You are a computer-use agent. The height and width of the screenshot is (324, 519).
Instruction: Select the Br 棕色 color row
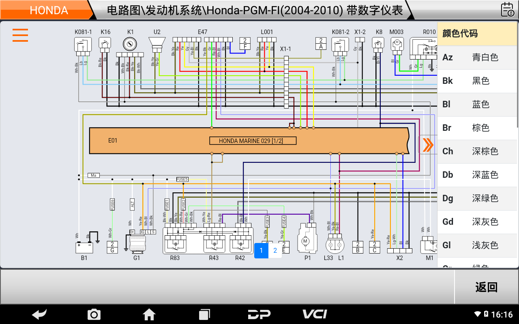[478, 128]
